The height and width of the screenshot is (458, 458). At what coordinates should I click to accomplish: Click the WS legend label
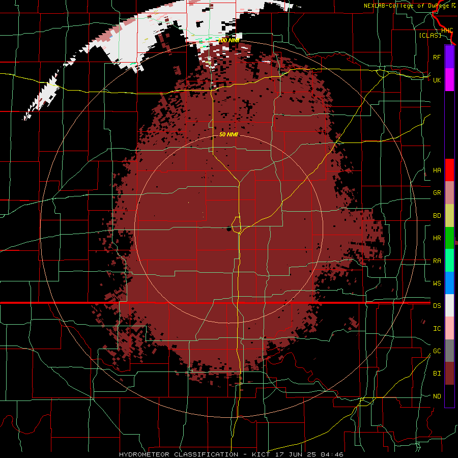coord(437,283)
